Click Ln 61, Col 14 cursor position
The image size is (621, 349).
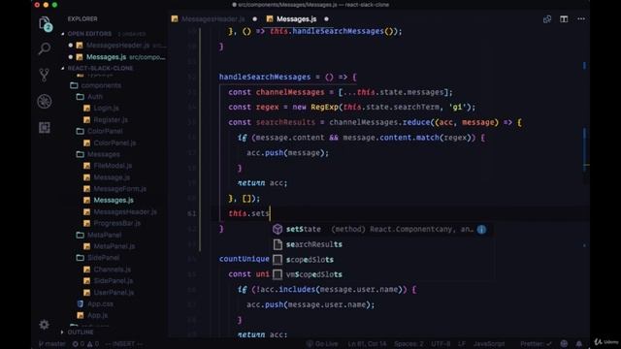tap(367, 344)
